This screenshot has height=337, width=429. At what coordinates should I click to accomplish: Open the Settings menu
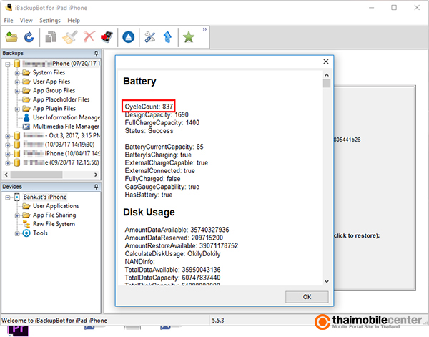50,21
